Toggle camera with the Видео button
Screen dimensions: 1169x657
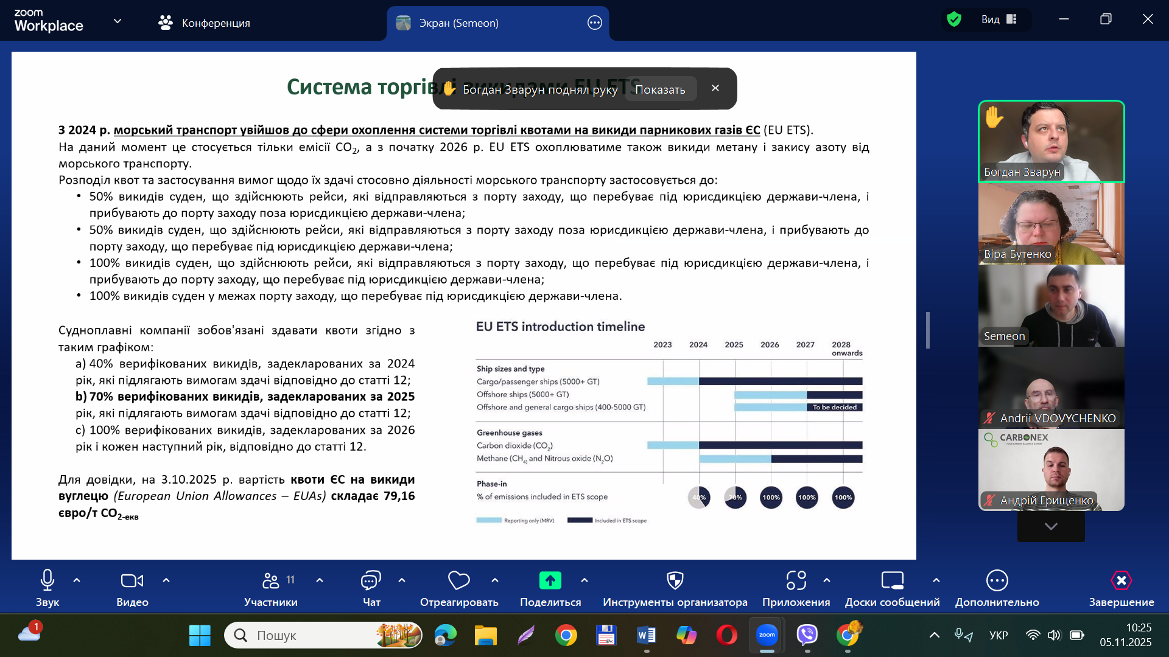click(x=132, y=581)
